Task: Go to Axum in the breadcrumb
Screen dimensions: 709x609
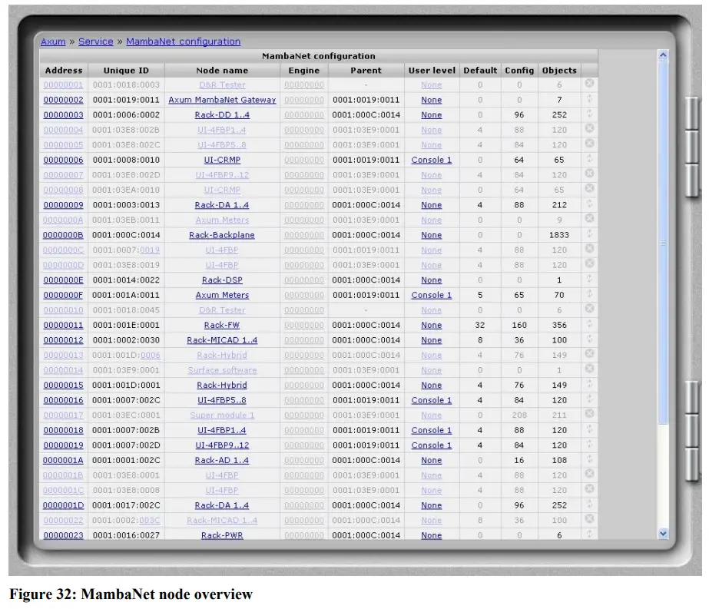Action: click(53, 41)
